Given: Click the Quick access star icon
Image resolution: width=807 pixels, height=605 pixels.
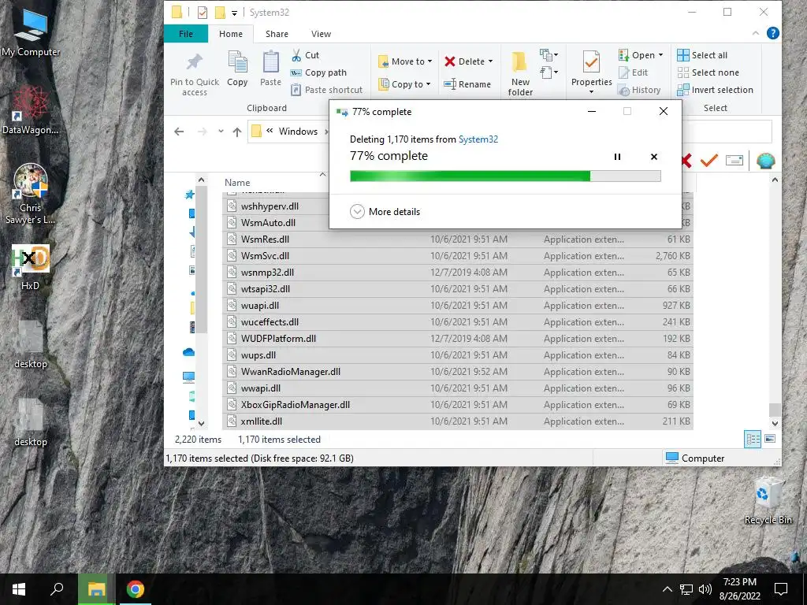Looking at the screenshot, I should [189, 195].
